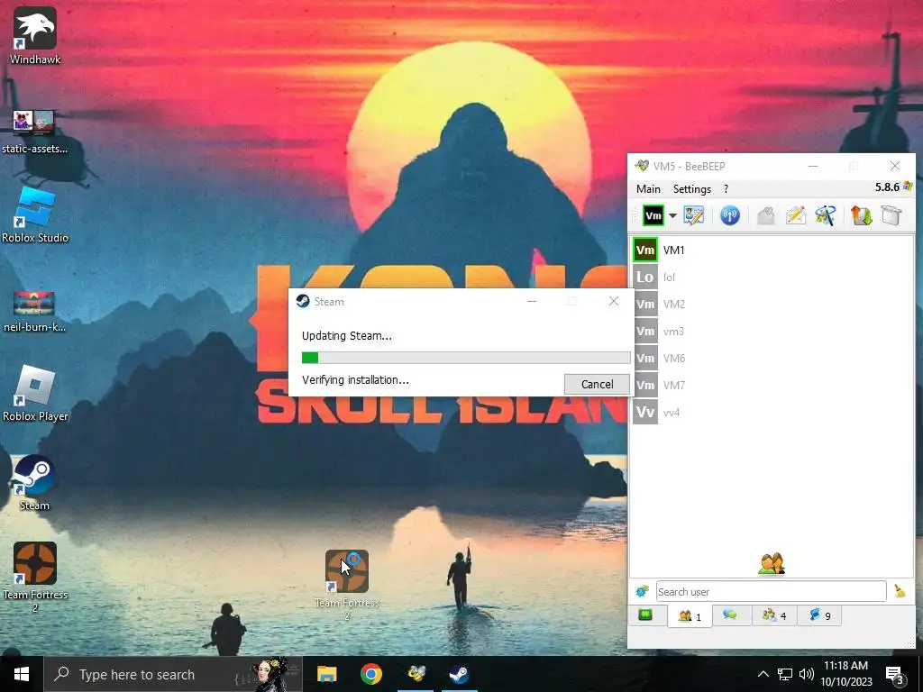Open the notification center with 3 notifications
The height and width of the screenshot is (692, 923).
[x=894, y=675]
